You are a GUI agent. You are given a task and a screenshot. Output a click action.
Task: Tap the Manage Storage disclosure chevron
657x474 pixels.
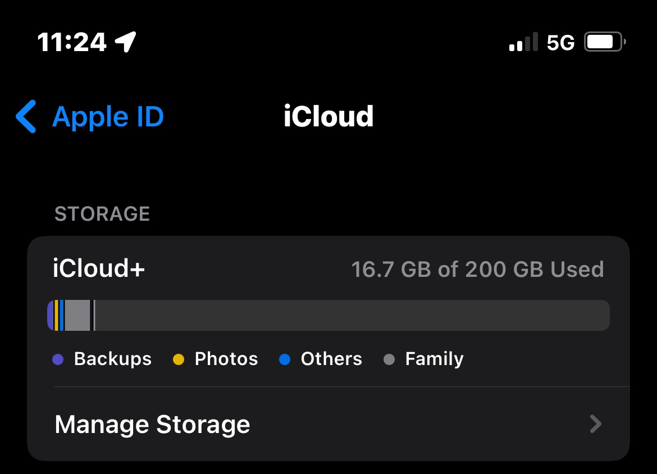click(596, 425)
